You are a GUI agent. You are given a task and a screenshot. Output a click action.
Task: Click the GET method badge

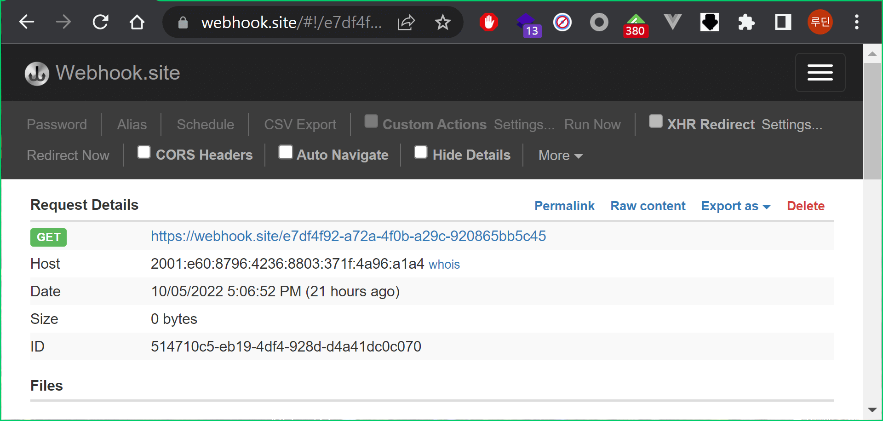pos(48,237)
